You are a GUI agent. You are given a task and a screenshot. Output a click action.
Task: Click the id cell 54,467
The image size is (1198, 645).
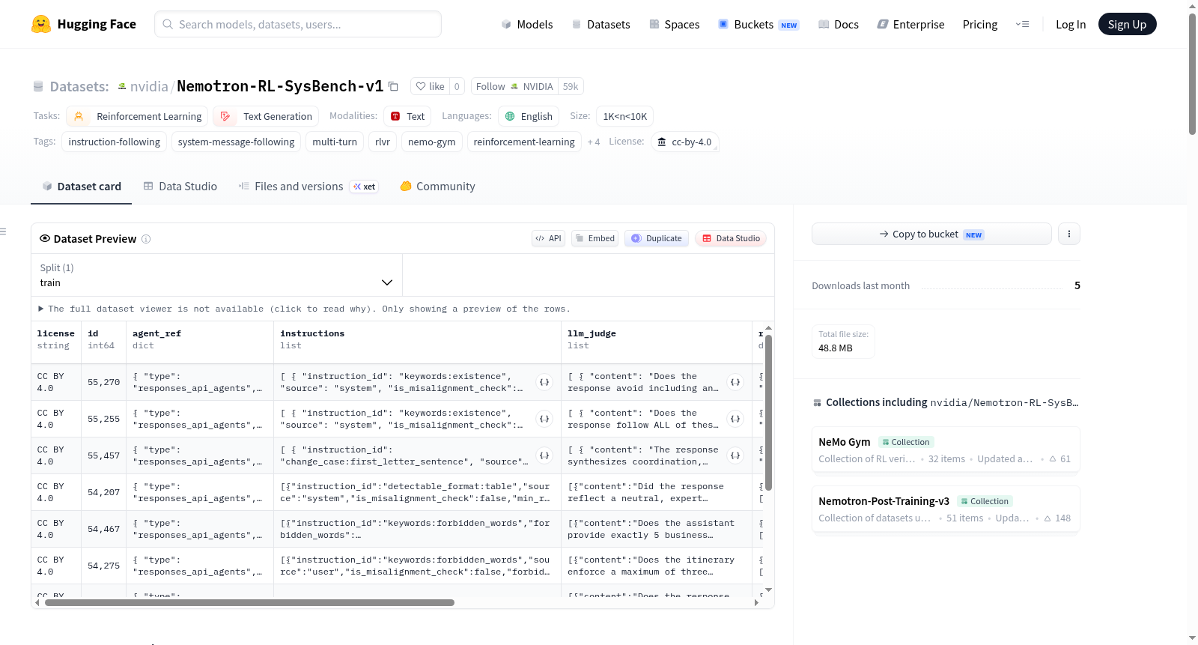[103, 529]
